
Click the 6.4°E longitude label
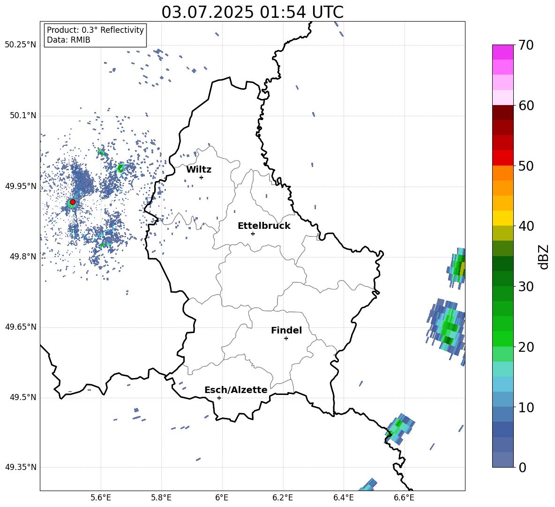click(343, 498)
